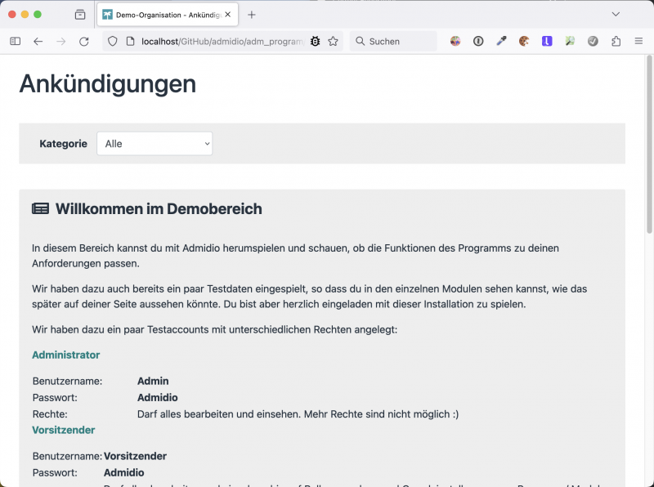Click into the localhost address bar
654x487 pixels.
221,41
